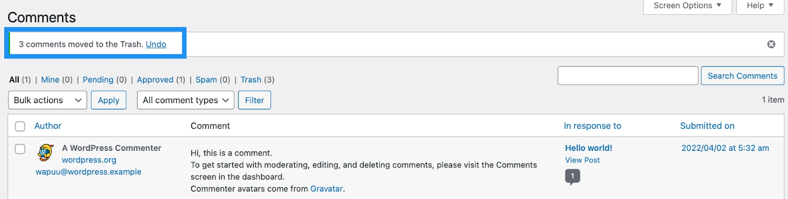Screen dimensions: 788x199
Task: Expand the Help tab
Action: click(760, 6)
